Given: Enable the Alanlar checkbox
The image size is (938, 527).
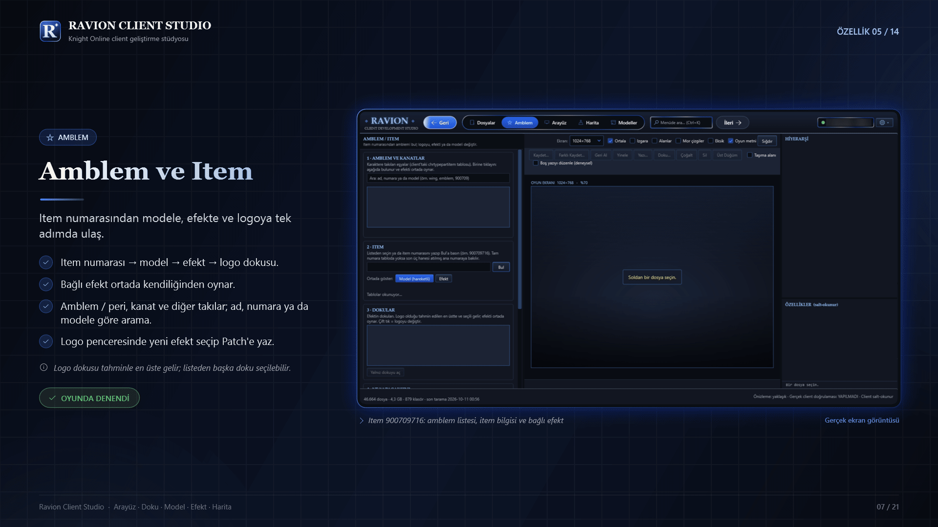Looking at the screenshot, I should (x=655, y=141).
